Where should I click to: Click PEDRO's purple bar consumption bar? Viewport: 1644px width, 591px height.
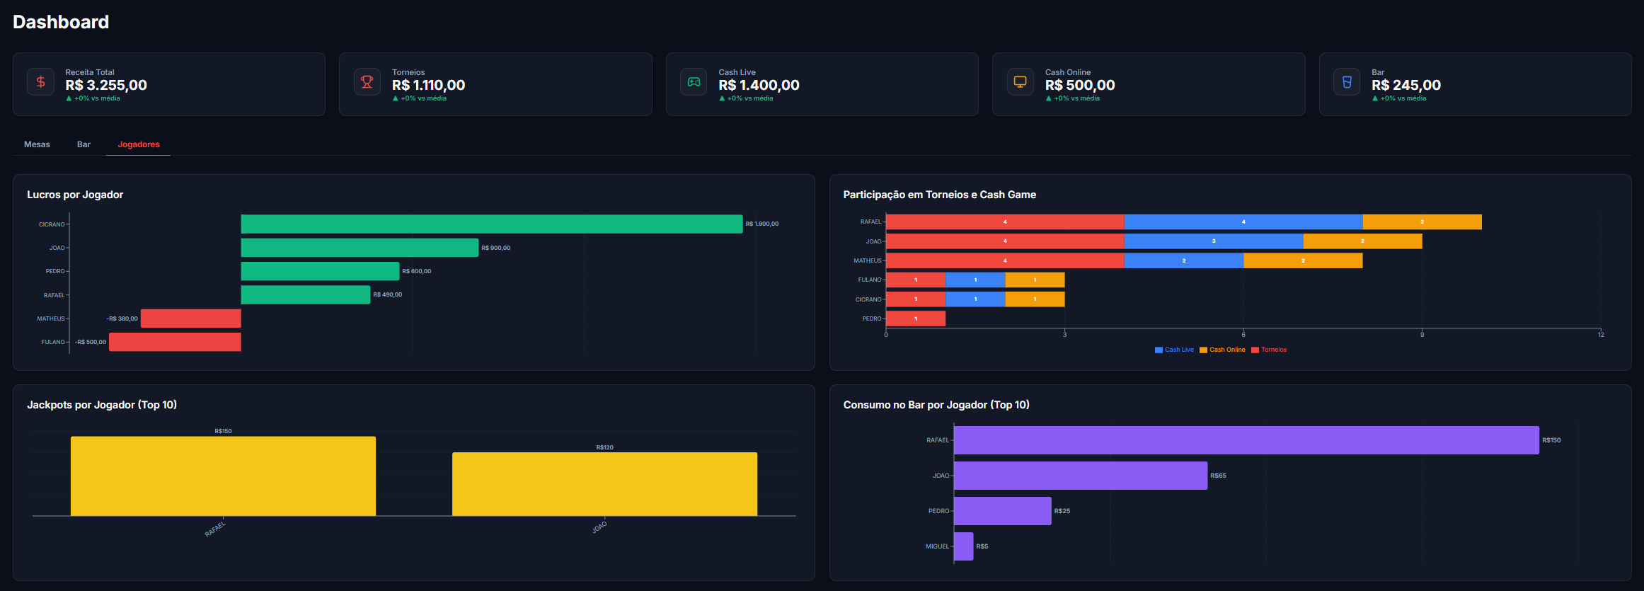click(1003, 511)
